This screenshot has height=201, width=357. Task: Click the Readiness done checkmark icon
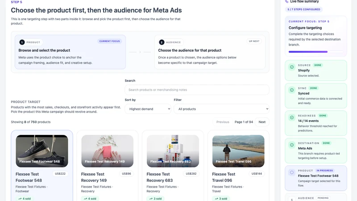click(292, 117)
